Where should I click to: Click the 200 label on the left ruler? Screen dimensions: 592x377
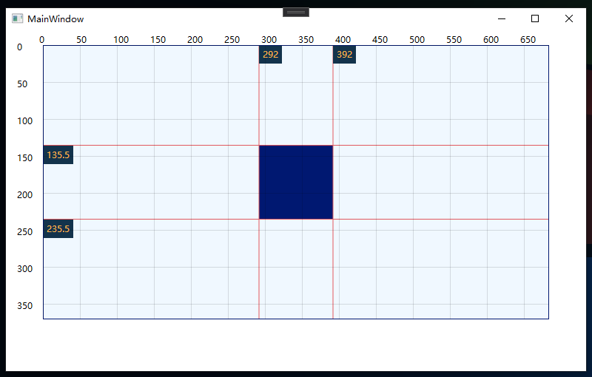tap(25, 195)
